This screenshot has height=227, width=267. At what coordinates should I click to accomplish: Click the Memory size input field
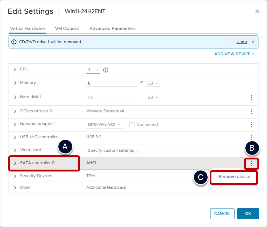[112, 83]
